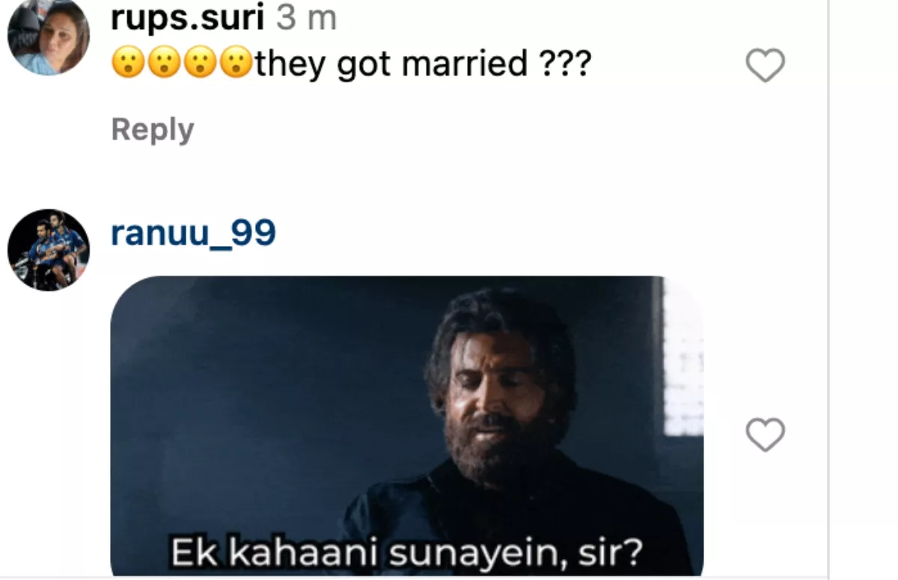Visit the ranuu_99 username profile link

pyautogui.click(x=193, y=233)
